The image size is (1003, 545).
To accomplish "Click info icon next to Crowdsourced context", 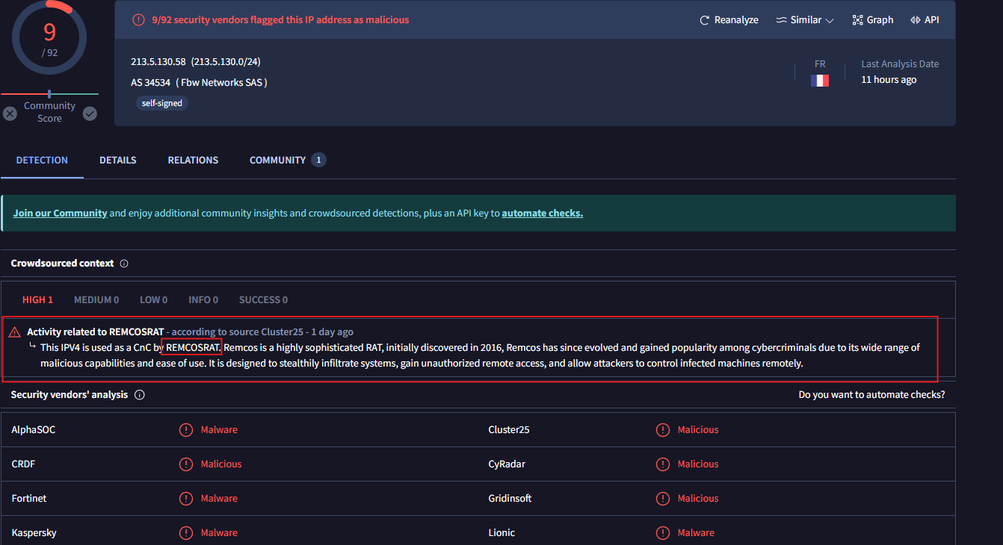I will pos(124,264).
